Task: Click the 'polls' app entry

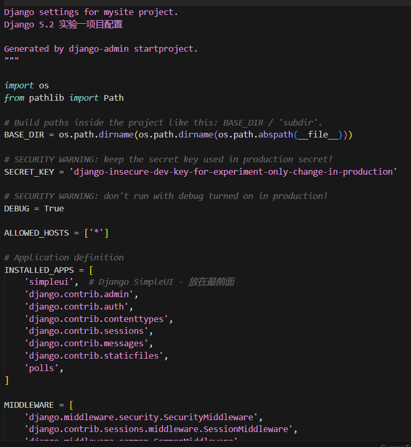Action: (x=41, y=368)
